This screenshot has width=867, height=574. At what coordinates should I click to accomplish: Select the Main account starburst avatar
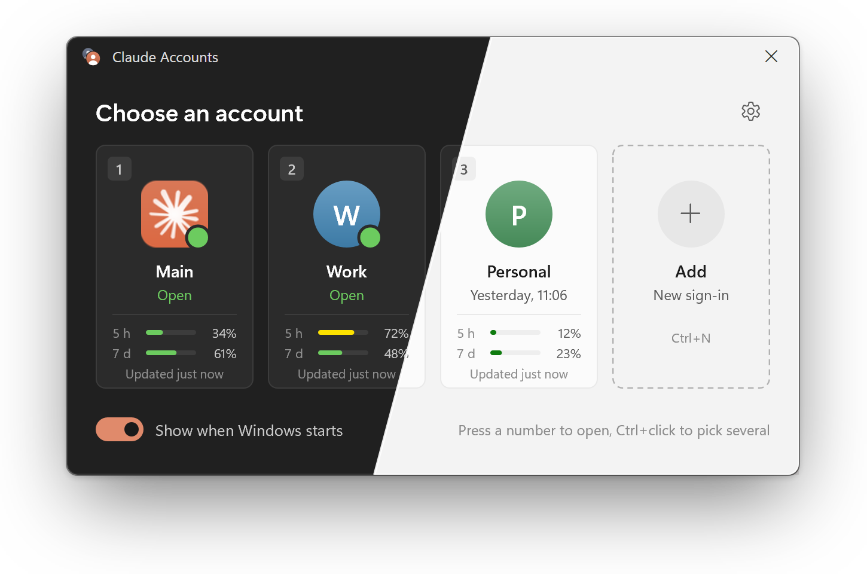175,214
